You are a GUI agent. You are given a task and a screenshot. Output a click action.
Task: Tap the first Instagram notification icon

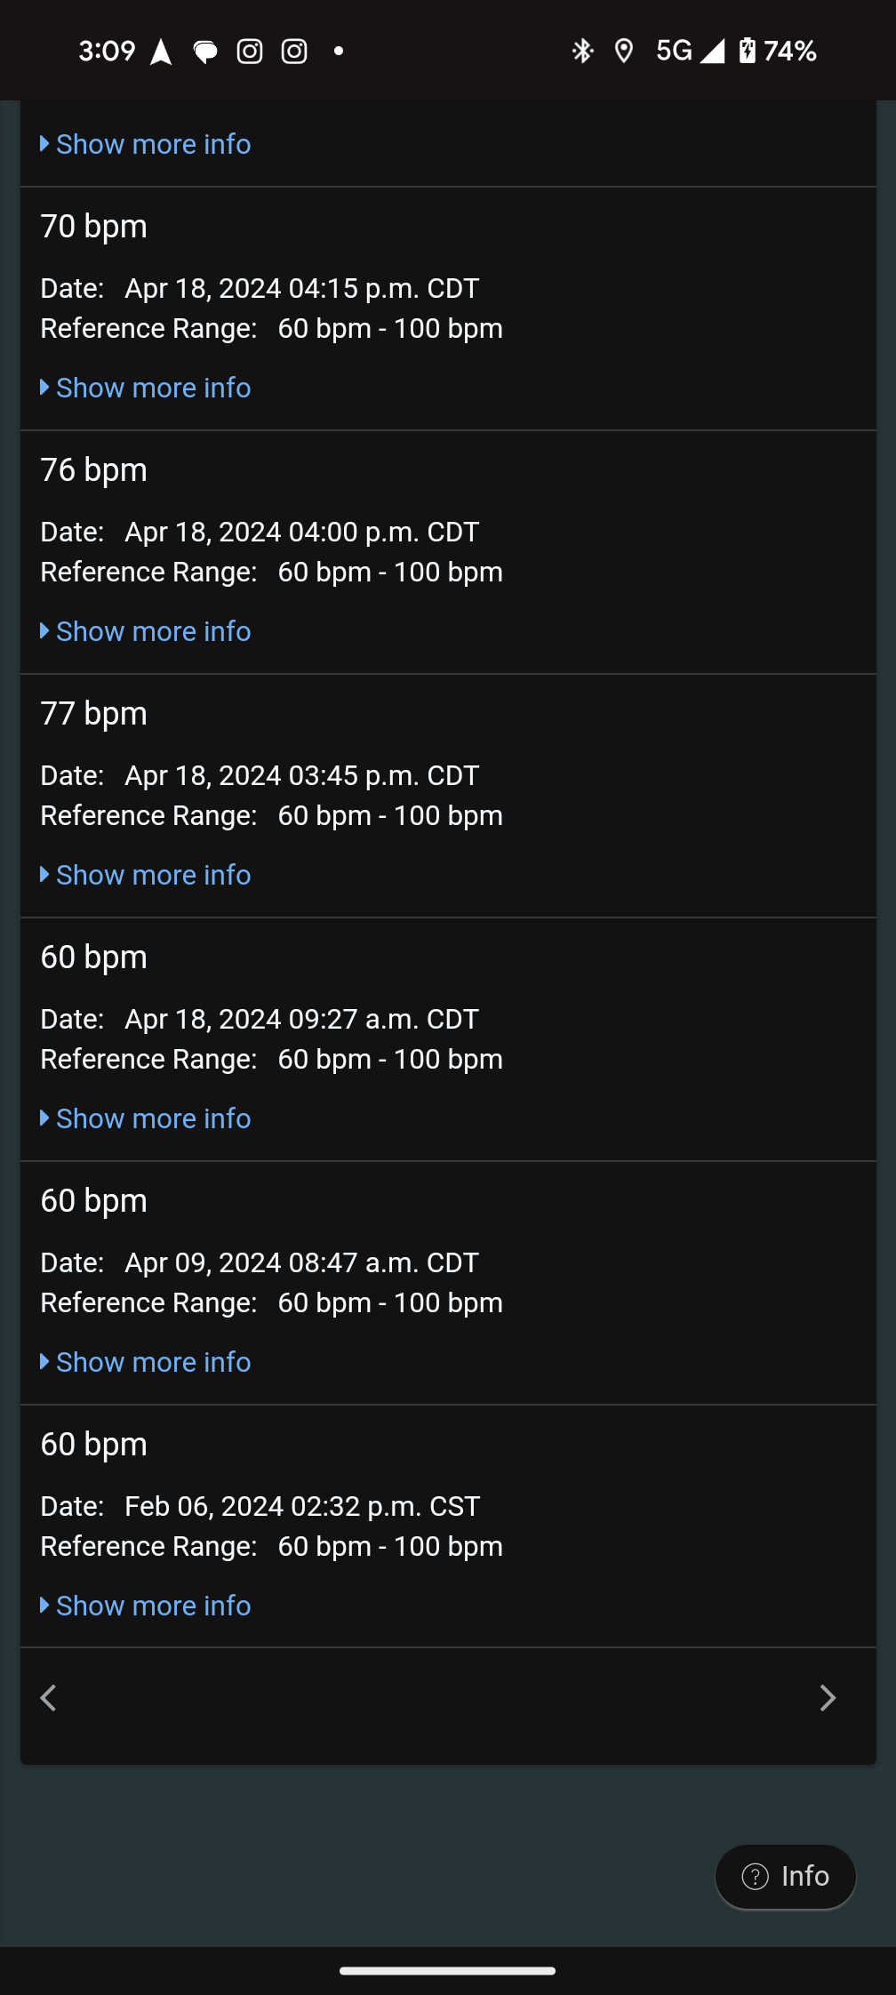tap(250, 52)
